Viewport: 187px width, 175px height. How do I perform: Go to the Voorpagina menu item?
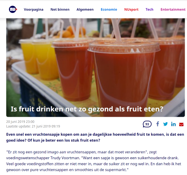34,9
